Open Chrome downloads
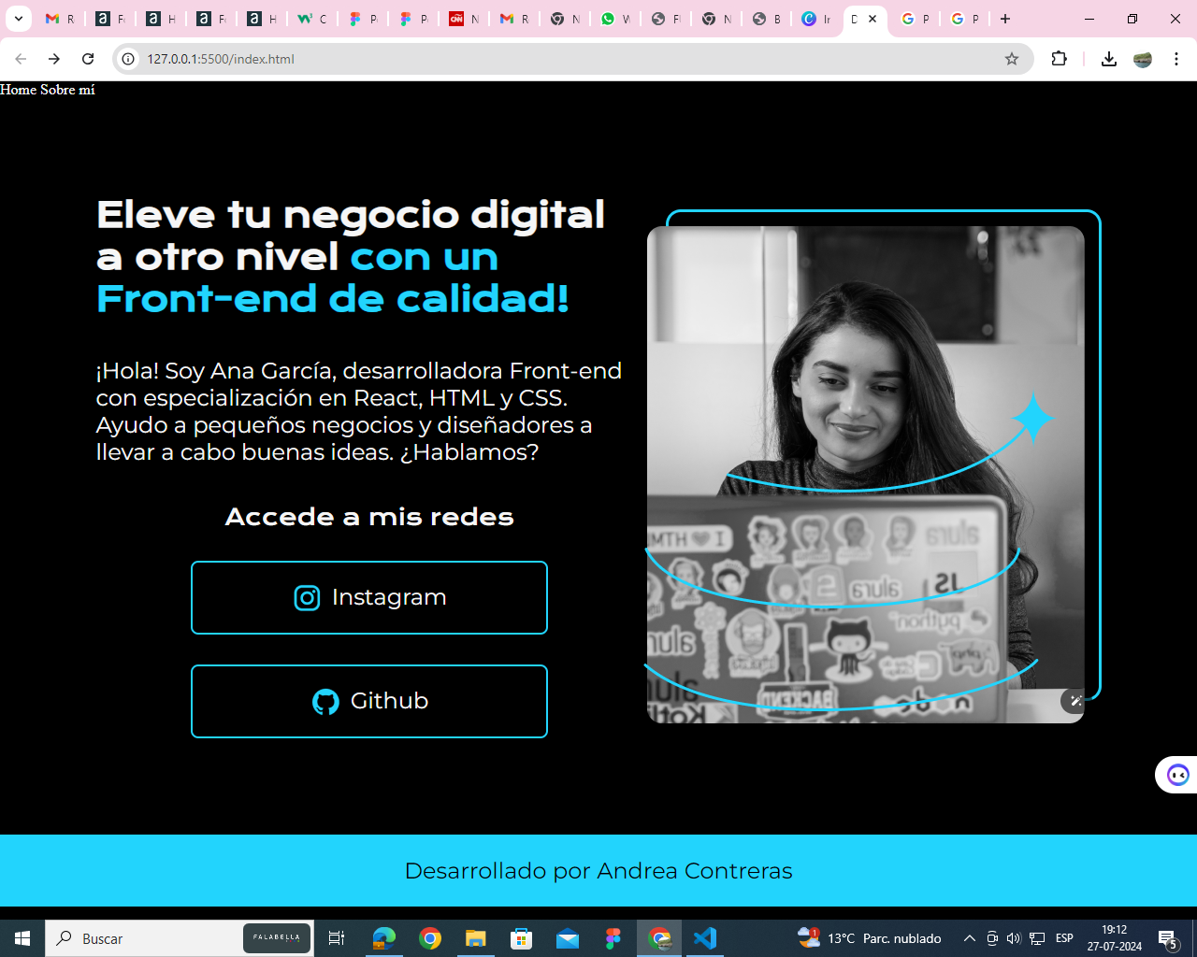The height and width of the screenshot is (957, 1197). point(1109,59)
